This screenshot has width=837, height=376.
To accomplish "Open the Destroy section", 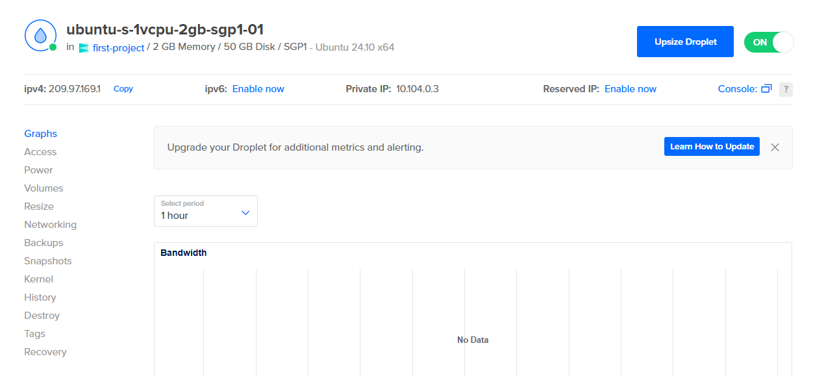I will tap(42, 316).
